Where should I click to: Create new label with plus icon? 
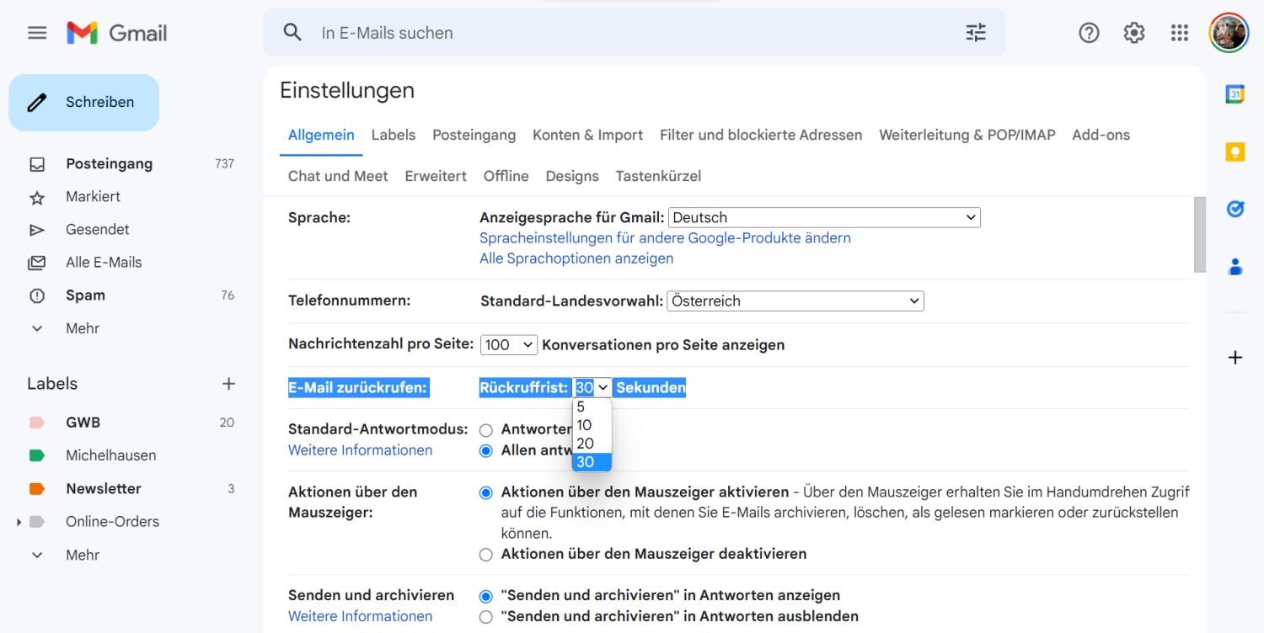pyautogui.click(x=228, y=384)
